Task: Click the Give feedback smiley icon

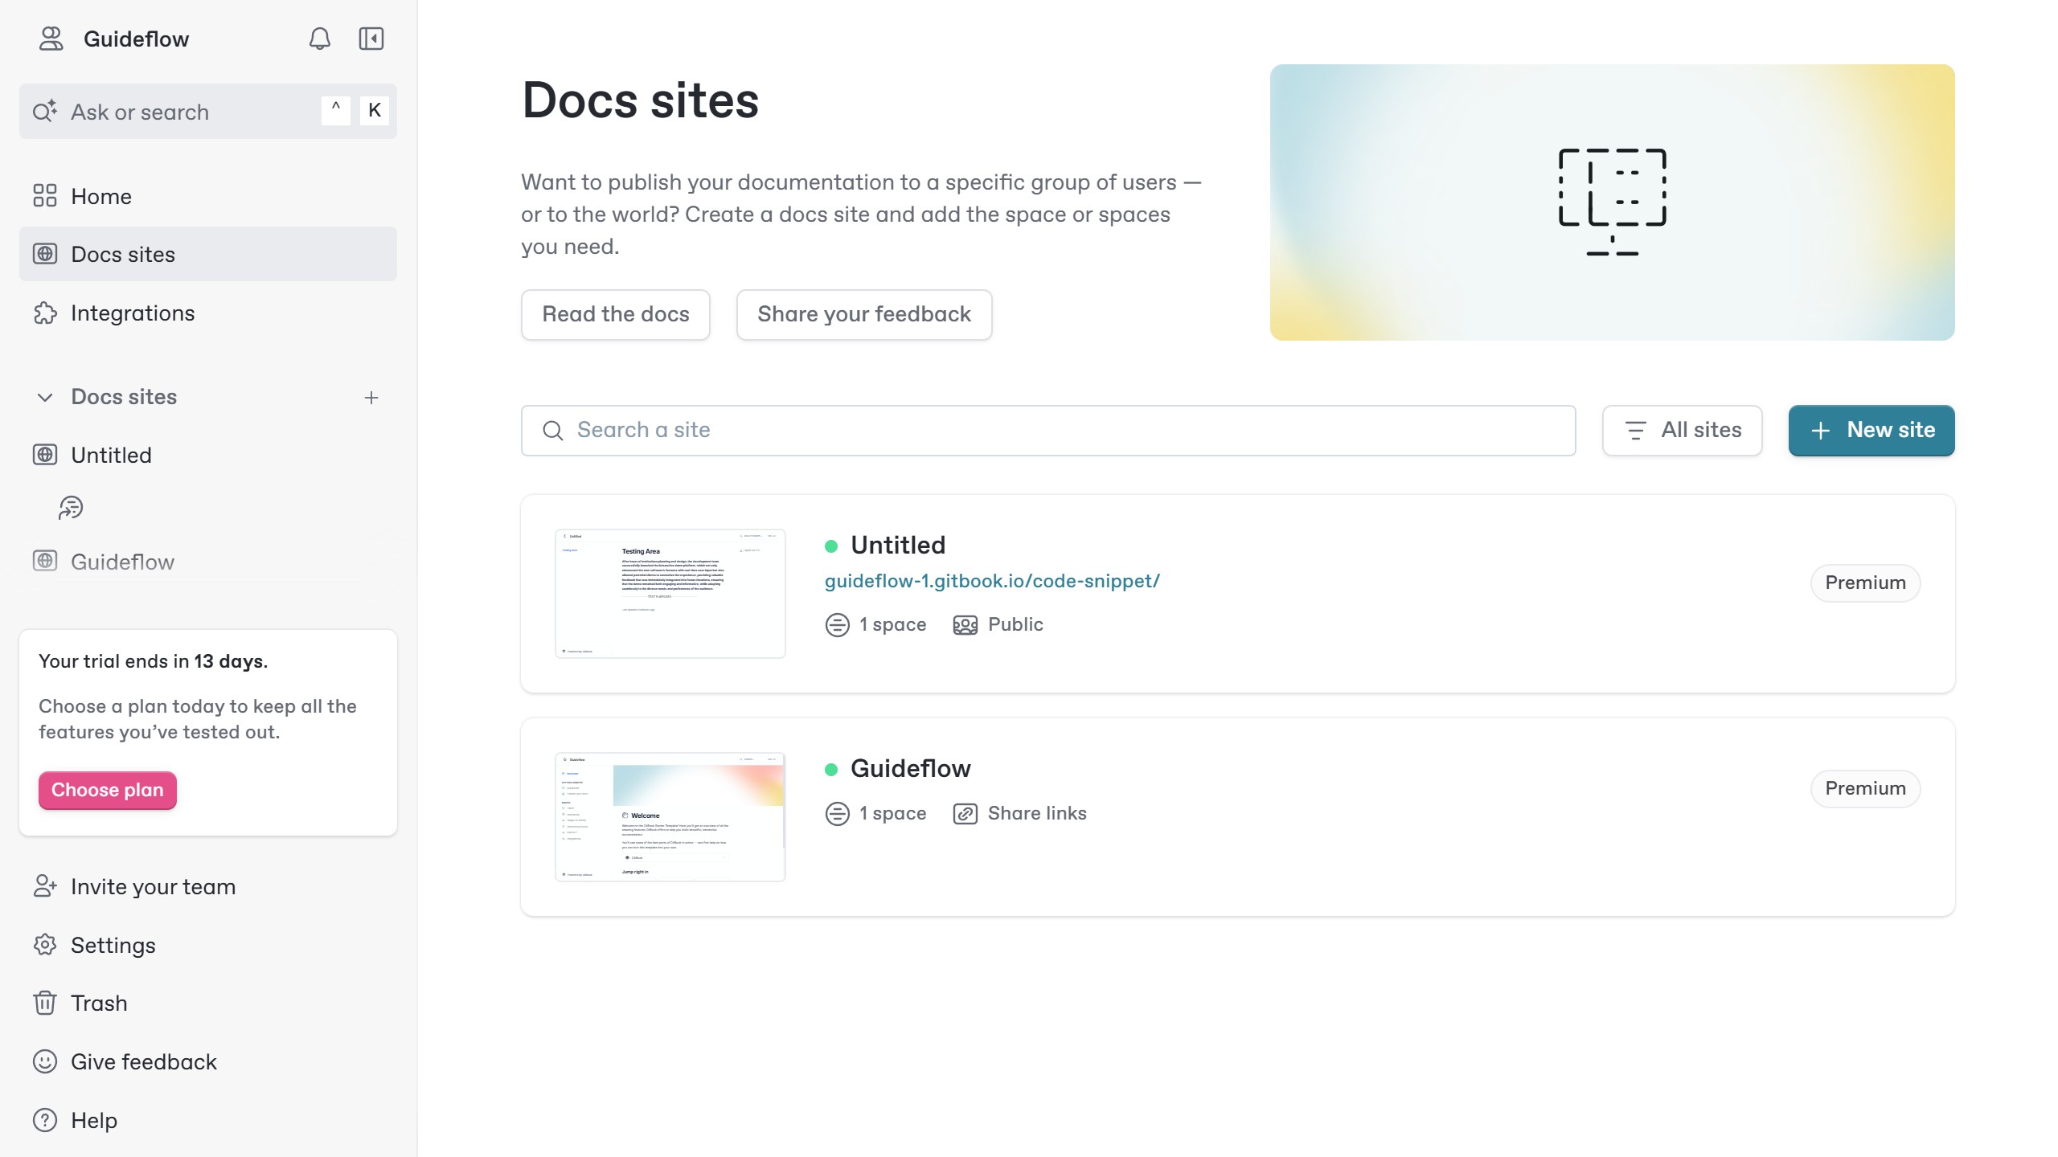Action: pyautogui.click(x=45, y=1061)
